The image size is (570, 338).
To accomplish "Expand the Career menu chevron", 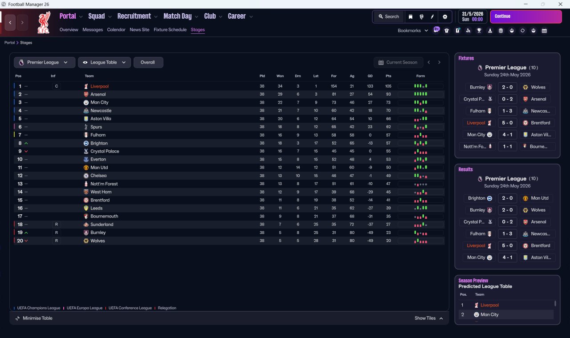I will point(251,16).
